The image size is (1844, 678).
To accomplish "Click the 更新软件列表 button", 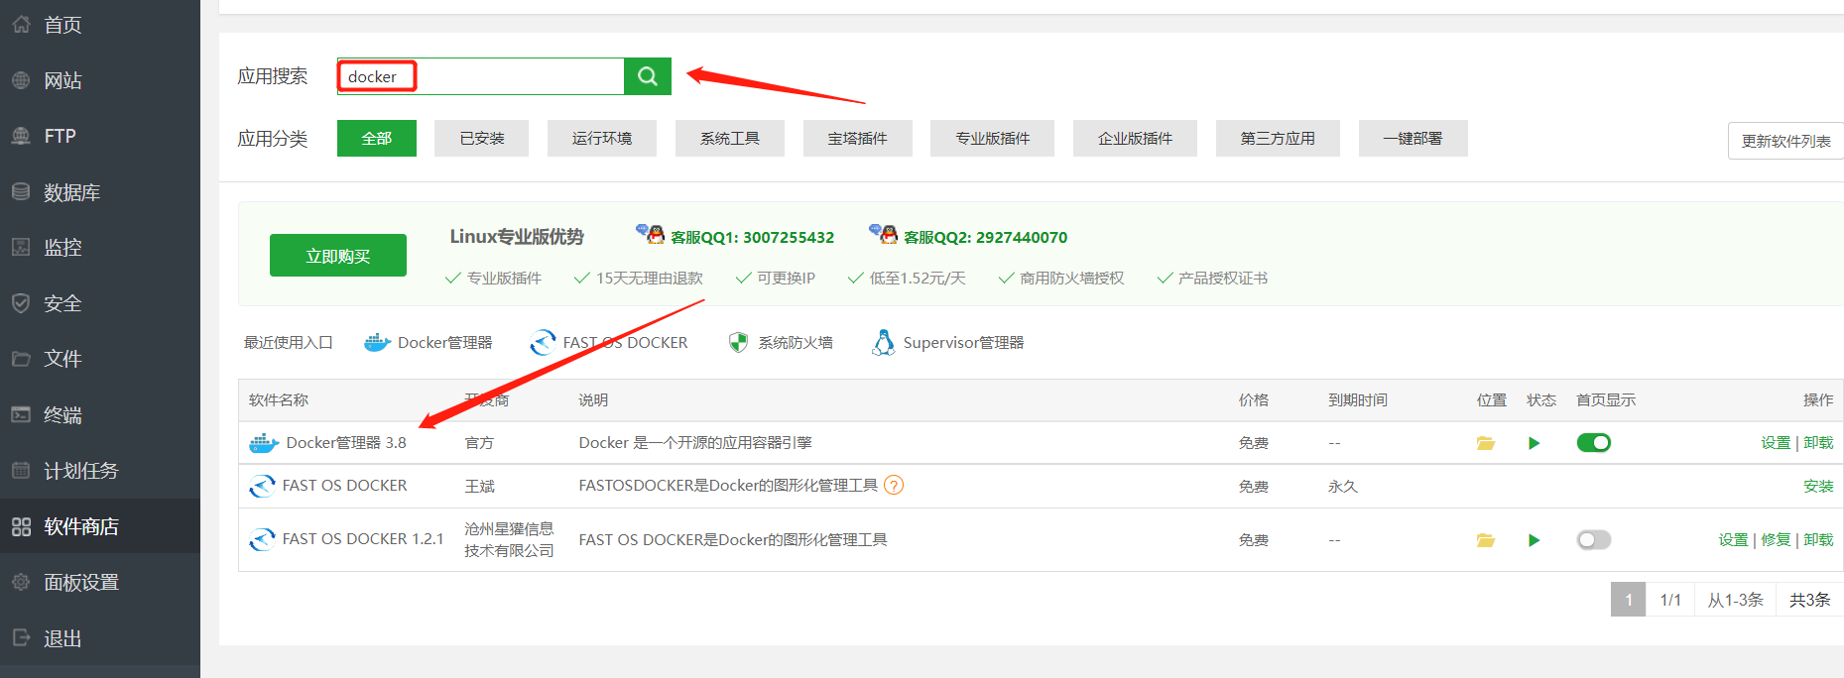I will 1786,141.
